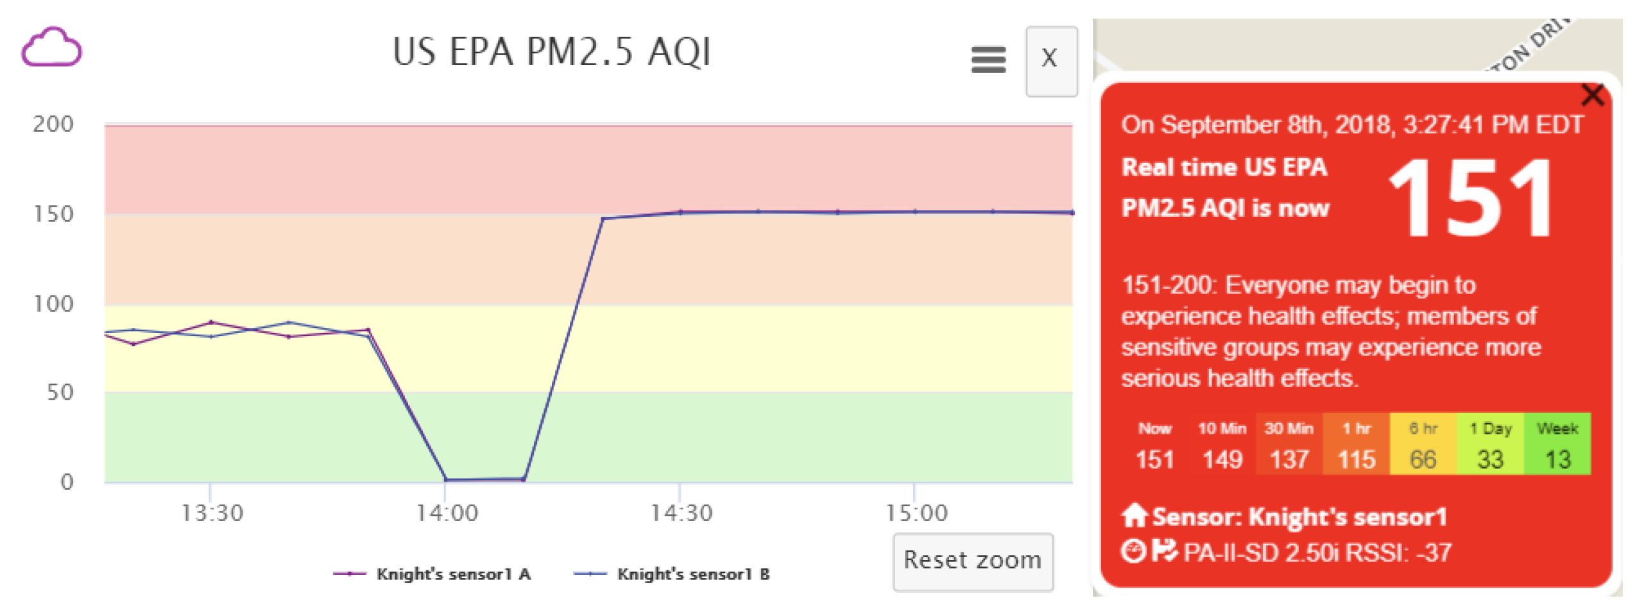The width and height of the screenshot is (1637, 614).
Task: Click the purple cloud icon
Action: (51, 47)
